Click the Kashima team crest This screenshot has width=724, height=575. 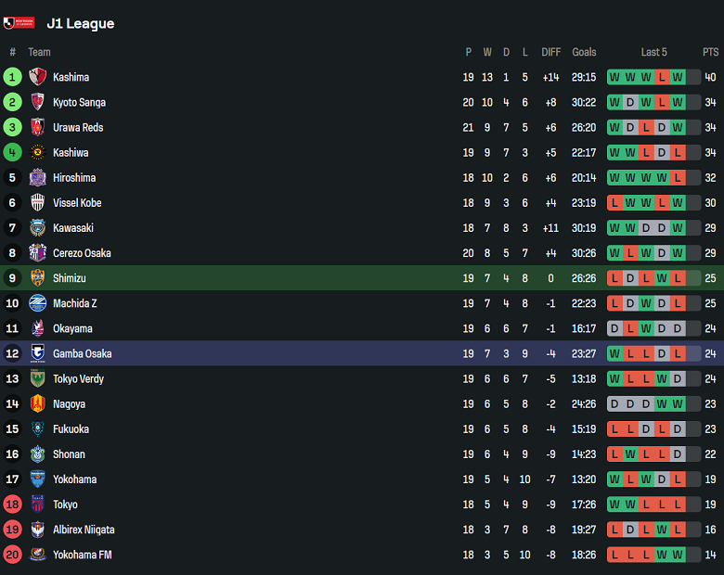point(38,77)
